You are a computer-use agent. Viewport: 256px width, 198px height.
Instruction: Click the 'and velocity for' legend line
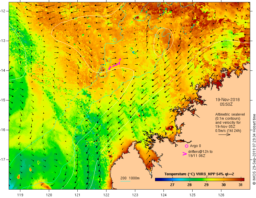coord(228,123)
